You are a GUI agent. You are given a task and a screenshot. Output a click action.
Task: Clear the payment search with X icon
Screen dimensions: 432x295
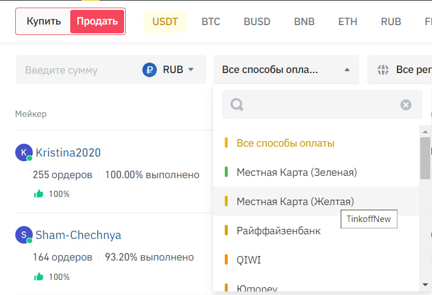(406, 105)
